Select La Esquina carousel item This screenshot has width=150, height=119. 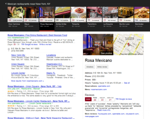(110, 17)
